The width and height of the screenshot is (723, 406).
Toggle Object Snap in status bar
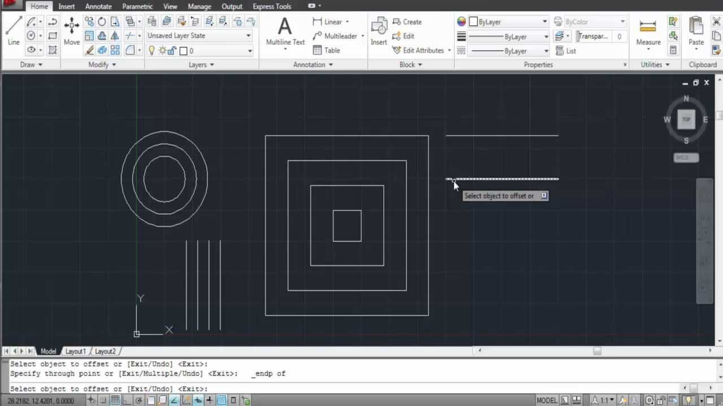click(x=151, y=400)
